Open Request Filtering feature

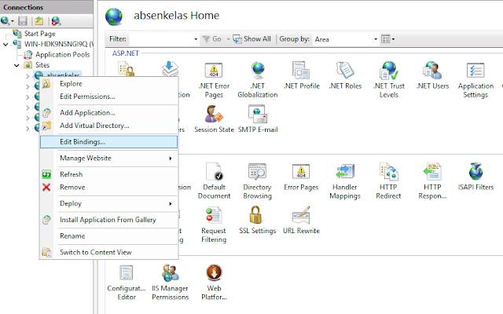click(x=214, y=225)
